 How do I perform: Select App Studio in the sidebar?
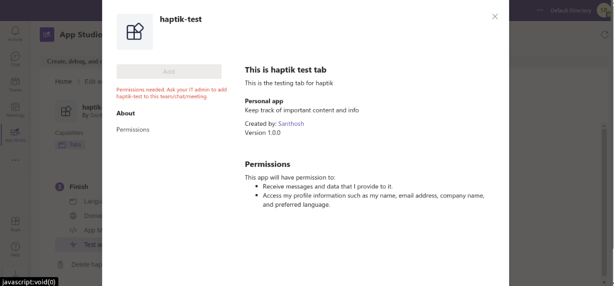16,135
